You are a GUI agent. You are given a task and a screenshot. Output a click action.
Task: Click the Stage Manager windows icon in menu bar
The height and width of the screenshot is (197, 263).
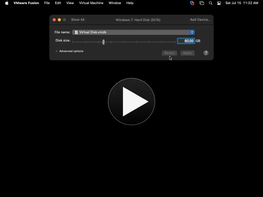(x=202, y=3)
